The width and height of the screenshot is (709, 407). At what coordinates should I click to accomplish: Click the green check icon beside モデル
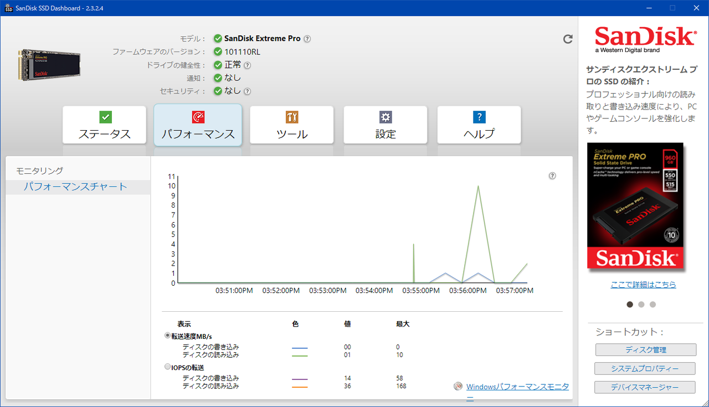[218, 39]
